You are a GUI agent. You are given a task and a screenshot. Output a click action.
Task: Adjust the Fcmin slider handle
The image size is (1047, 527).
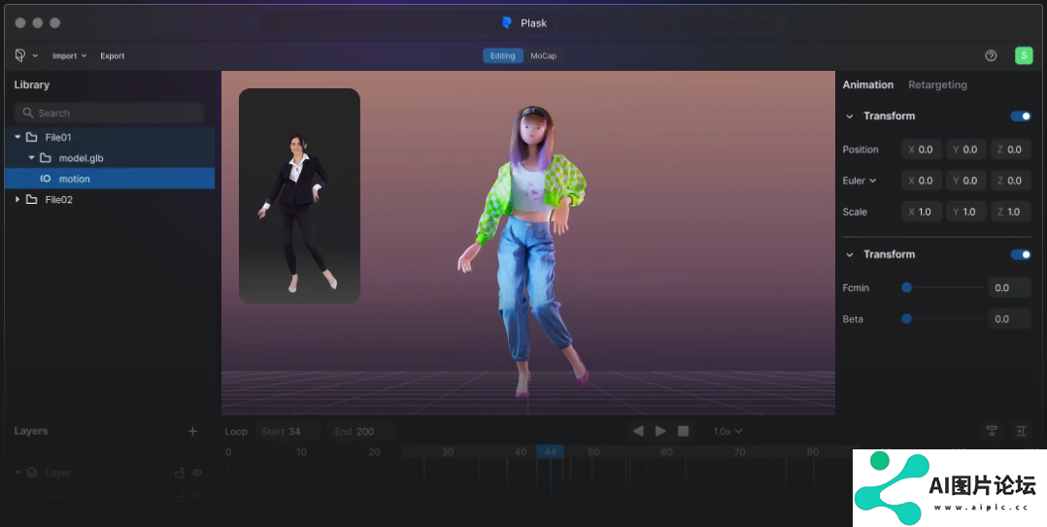[x=906, y=287]
